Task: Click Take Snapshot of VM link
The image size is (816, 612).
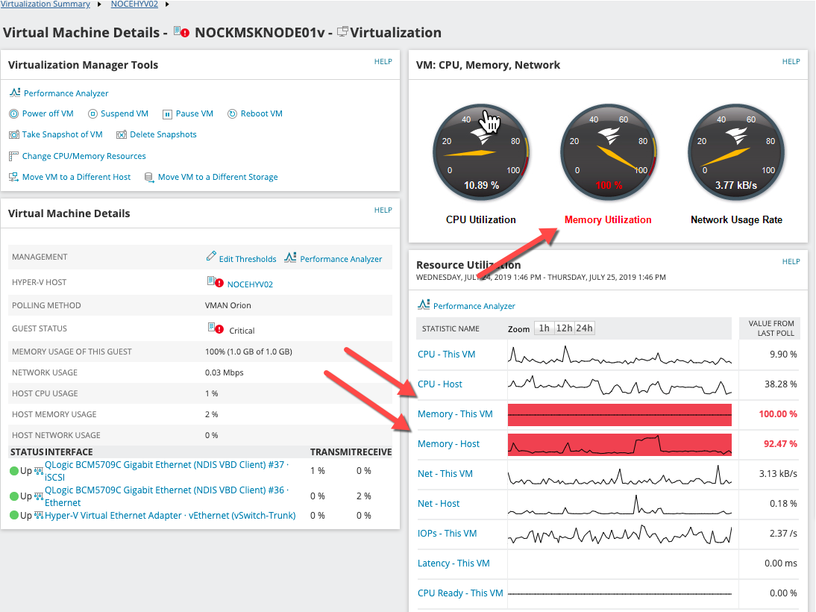Action: click(x=62, y=134)
